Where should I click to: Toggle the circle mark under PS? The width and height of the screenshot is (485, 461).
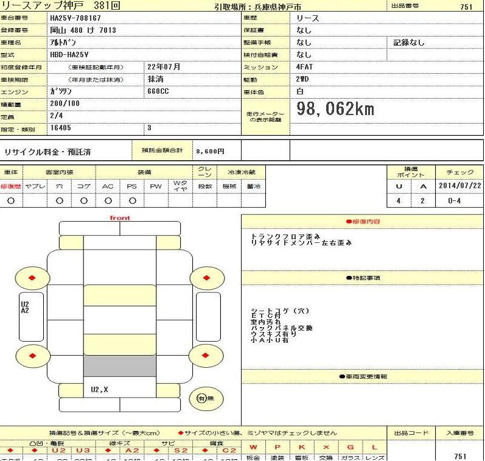(x=131, y=200)
